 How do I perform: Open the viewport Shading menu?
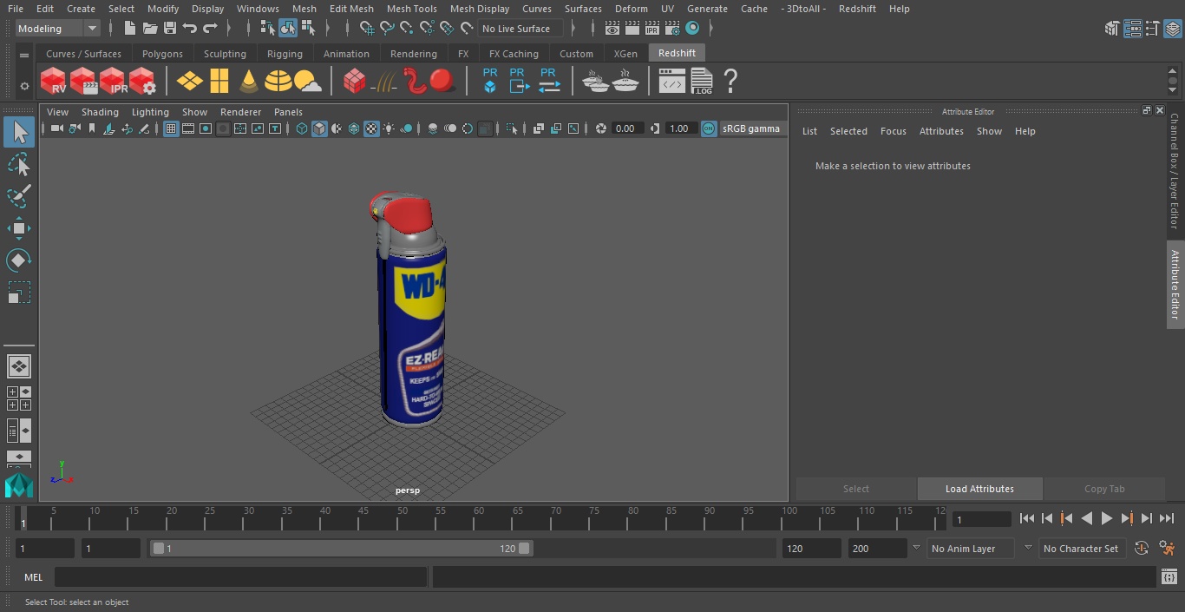(x=100, y=112)
